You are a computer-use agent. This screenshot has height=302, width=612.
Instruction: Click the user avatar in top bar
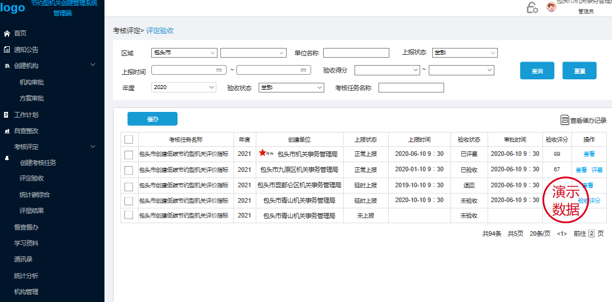coord(551,7)
